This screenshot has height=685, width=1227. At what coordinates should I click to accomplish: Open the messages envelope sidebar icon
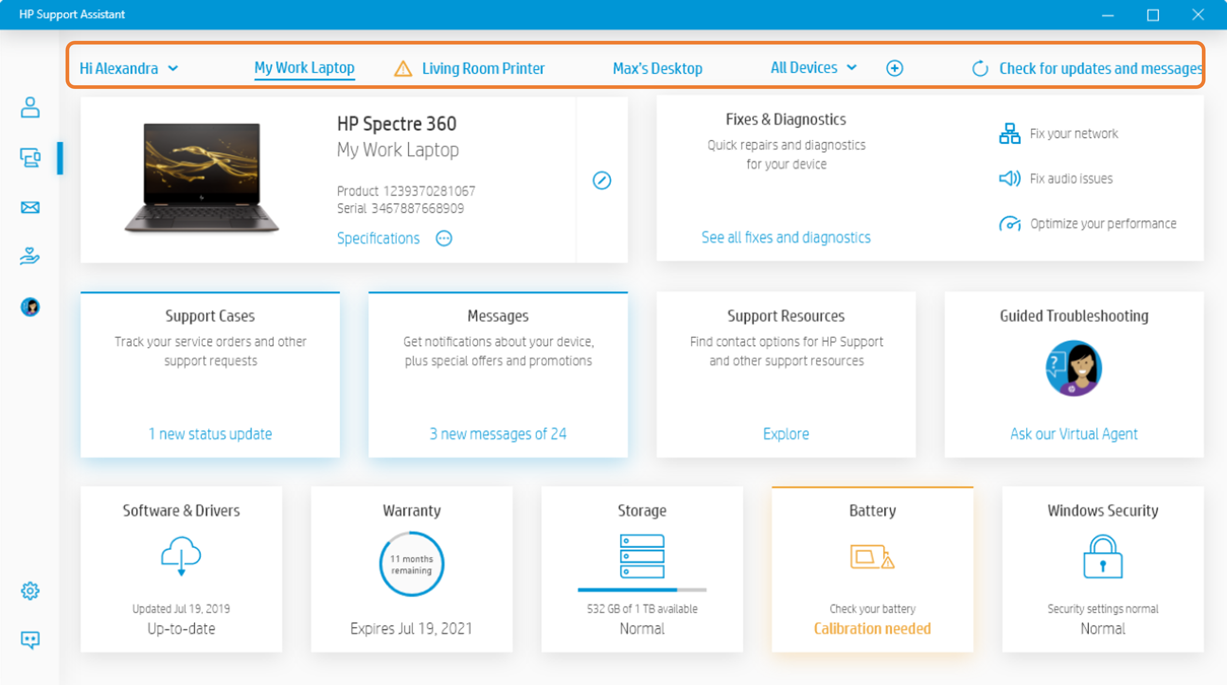[30, 207]
